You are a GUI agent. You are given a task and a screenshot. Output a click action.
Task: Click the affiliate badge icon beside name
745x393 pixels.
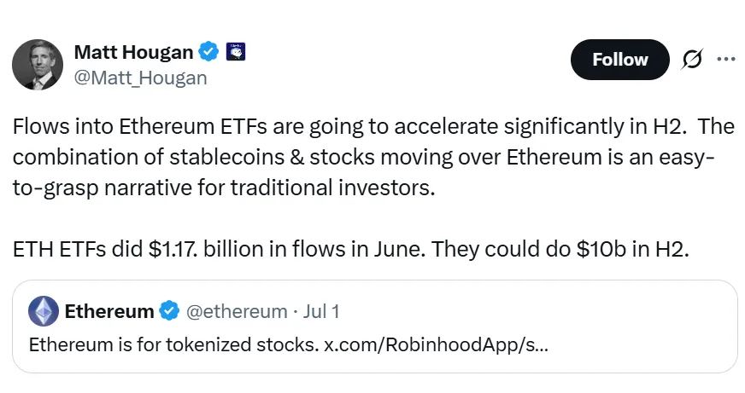tap(235, 52)
